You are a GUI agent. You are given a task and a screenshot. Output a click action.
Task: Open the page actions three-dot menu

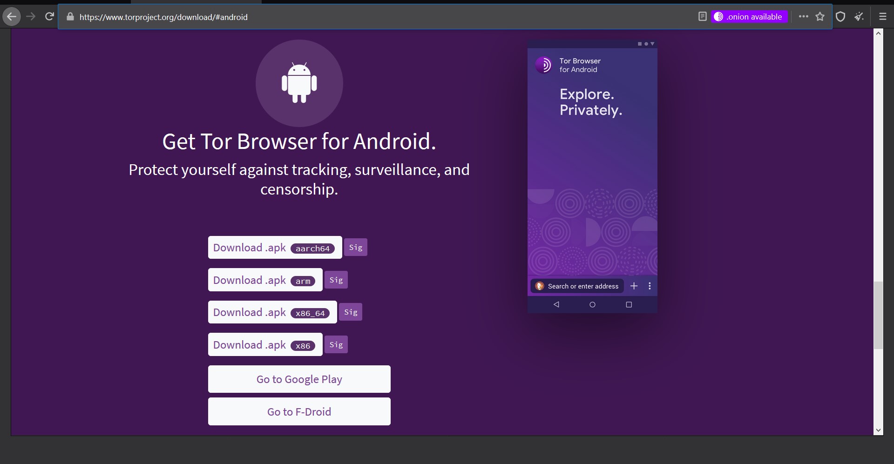tap(803, 17)
